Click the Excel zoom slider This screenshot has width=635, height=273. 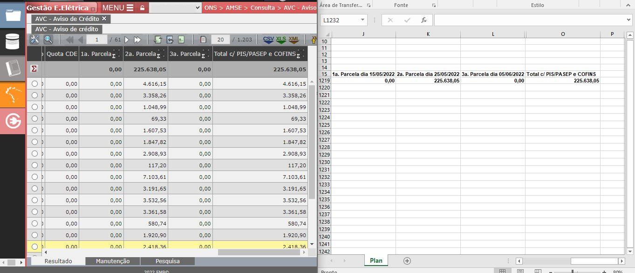click(573, 271)
